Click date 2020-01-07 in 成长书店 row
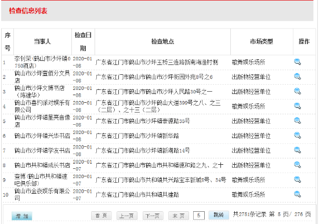The height and width of the screenshot is (224, 319). pyautogui.click(x=82, y=165)
